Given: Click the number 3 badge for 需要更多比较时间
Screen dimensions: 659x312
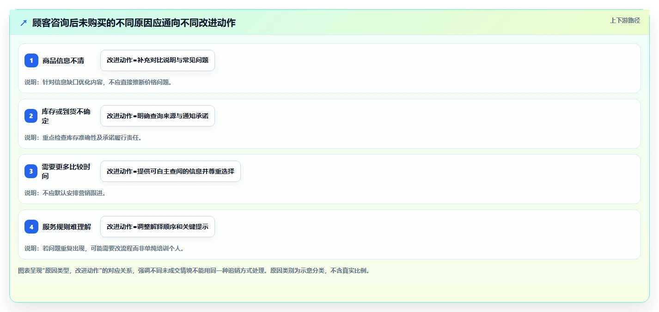Looking at the screenshot, I should 31,171.
